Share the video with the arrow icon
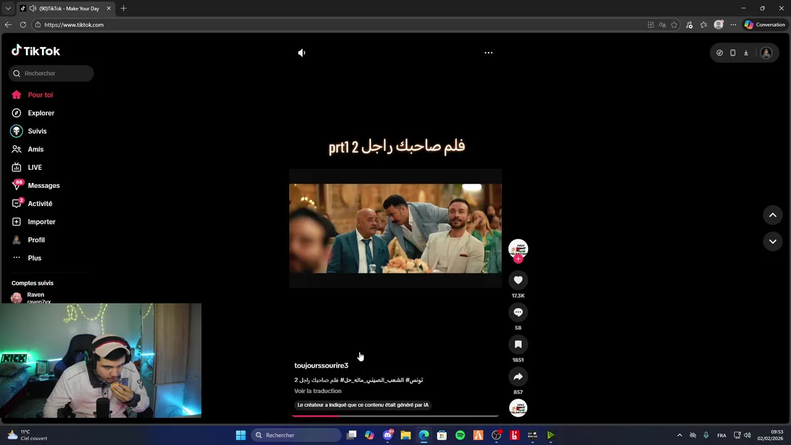Screen dimensions: 791x445 coord(518,376)
